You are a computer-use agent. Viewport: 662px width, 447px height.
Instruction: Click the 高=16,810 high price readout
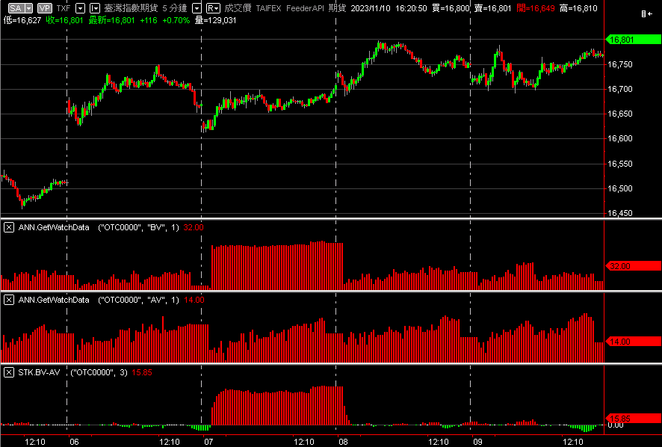tap(578, 8)
